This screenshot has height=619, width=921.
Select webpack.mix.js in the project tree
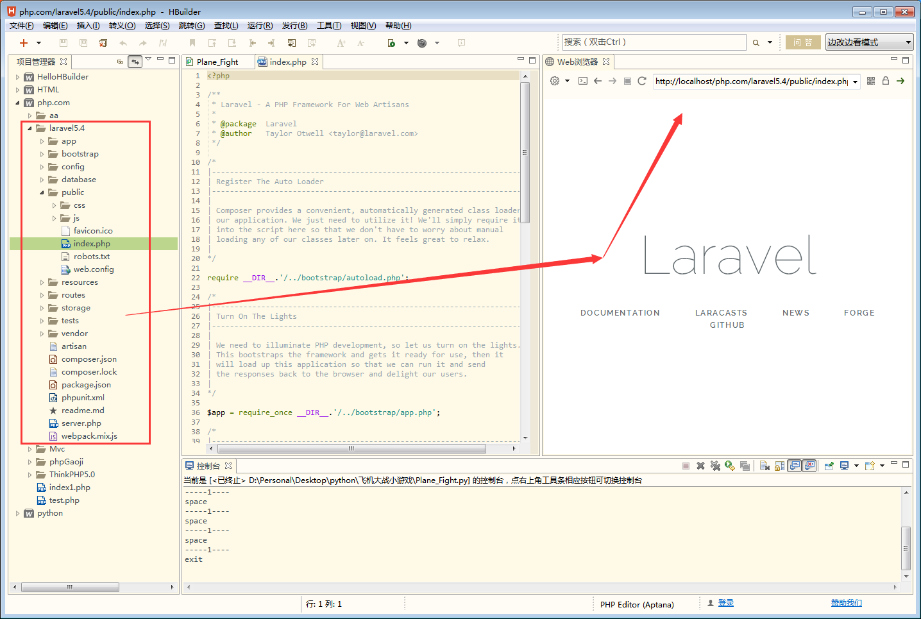point(89,436)
